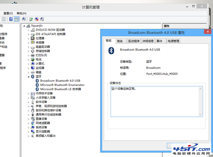Click the status box scroll down arrow

(200, 114)
